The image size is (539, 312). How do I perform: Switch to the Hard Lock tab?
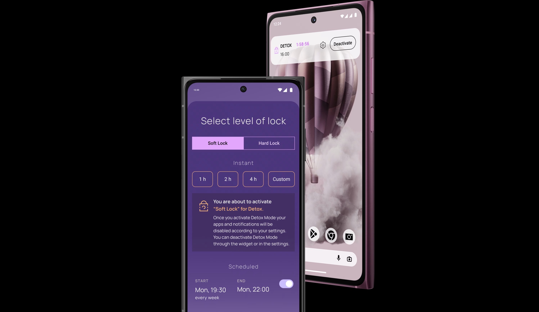[269, 143]
